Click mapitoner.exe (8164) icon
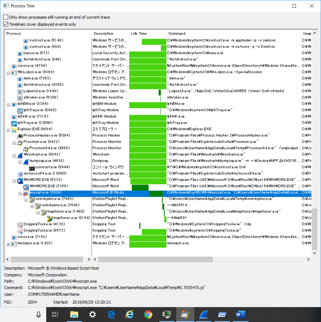Screen dimensions: 321x322 click(50, 219)
